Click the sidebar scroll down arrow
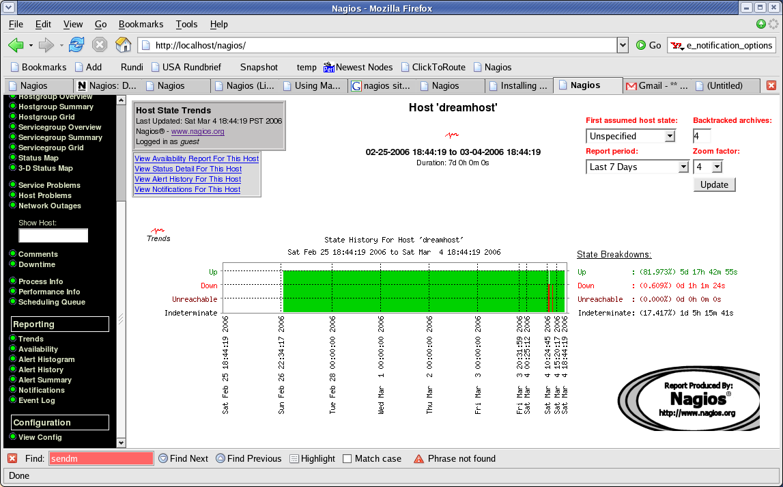The width and height of the screenshot is (783, 487). click(x=121, y=443)
